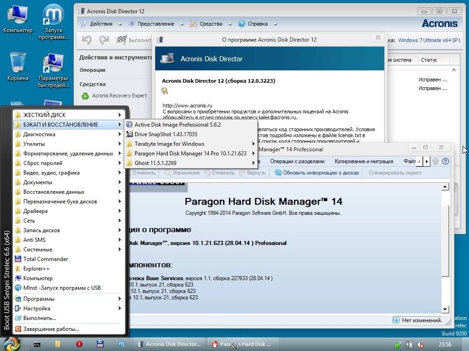Viewport: 469px width, 351px height.
Task: Click Завершение работы shutdown entry
Action: (x=69, y=329)
